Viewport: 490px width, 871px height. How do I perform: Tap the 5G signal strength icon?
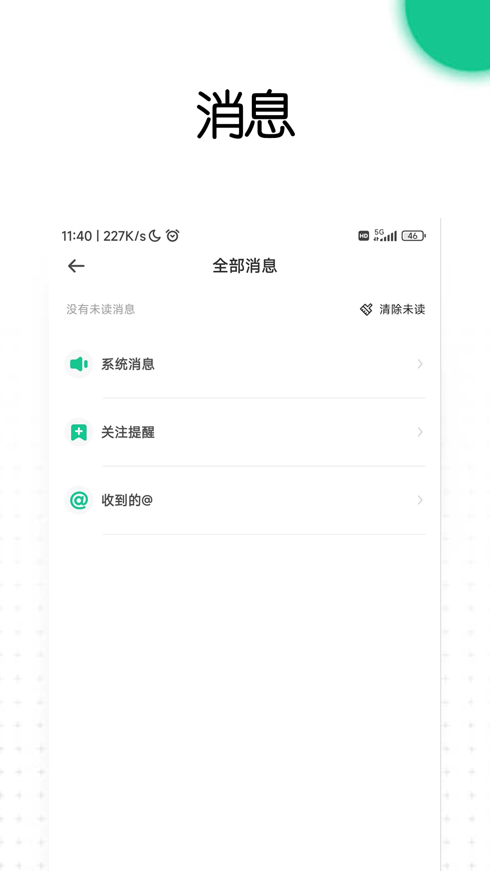385,235
